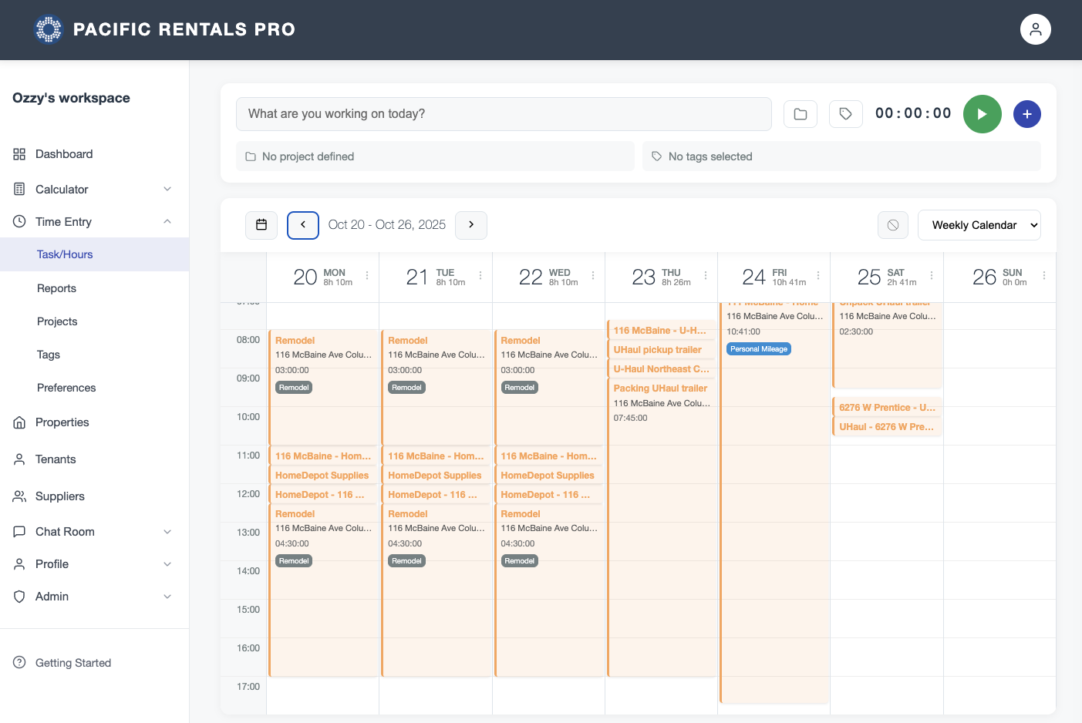Click the Properties home icon in sidebar
This screenshot has width=1082, height=723.
pos(19,422)
